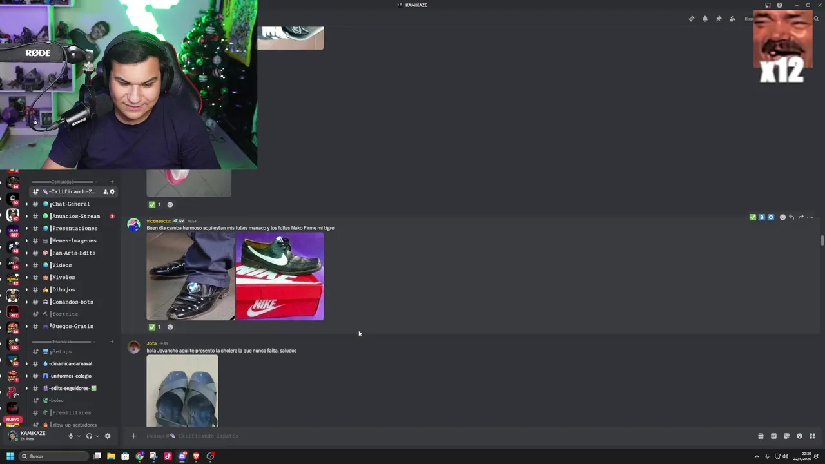825x464 pixels.
Task: Toggle the member list icon
Action: click(732, 19)
